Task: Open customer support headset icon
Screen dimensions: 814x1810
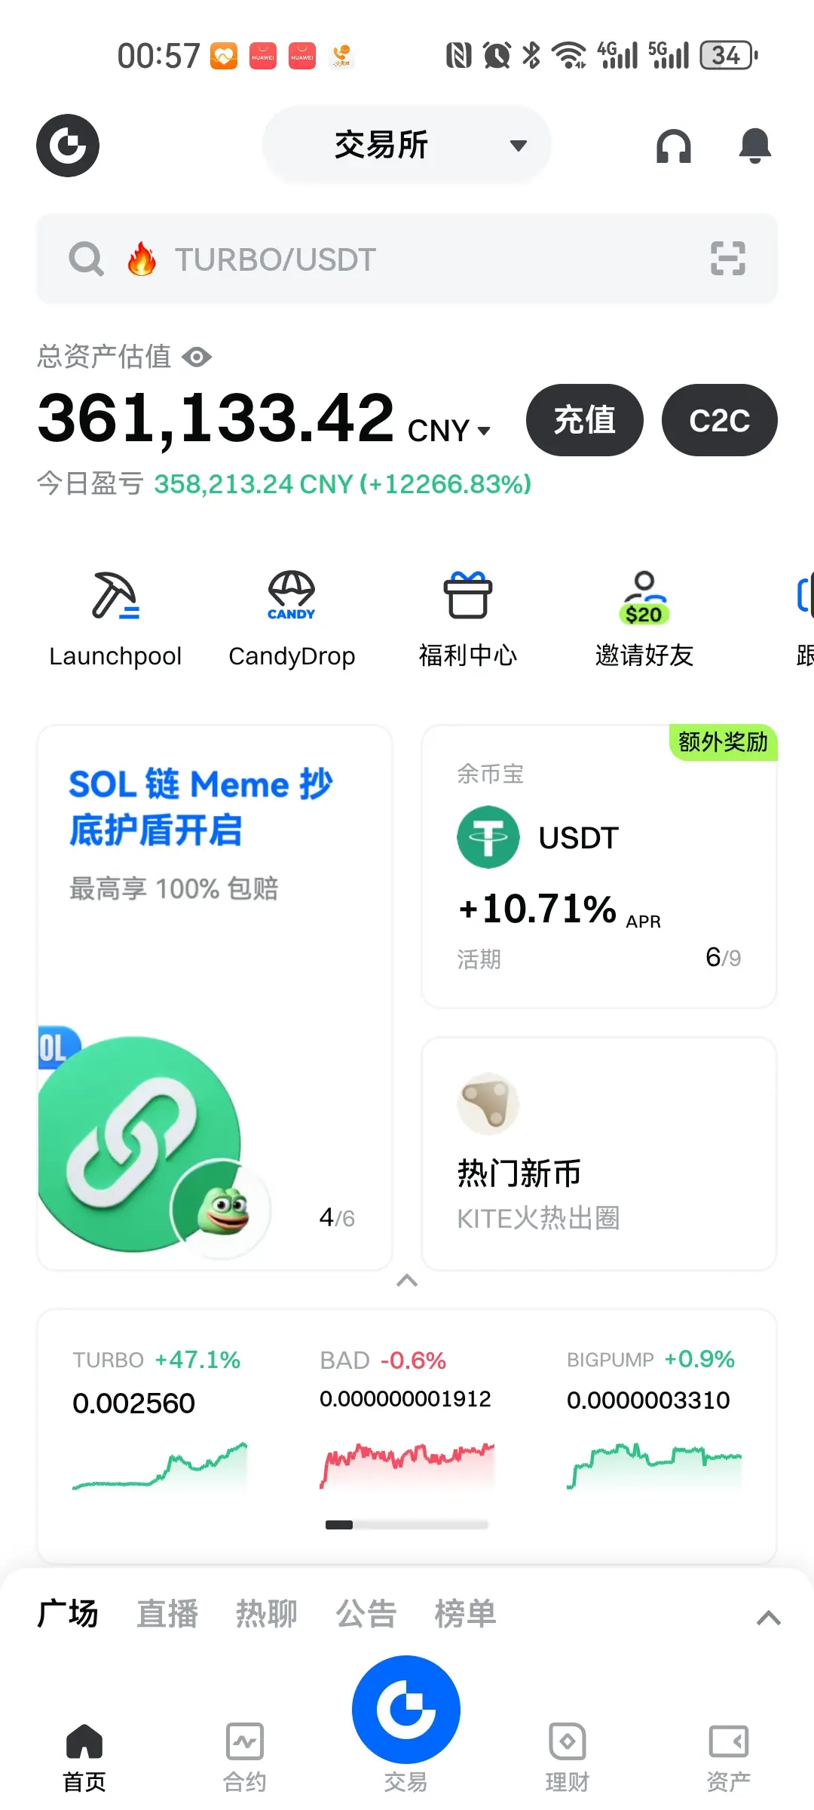Action: click(673, 146)
